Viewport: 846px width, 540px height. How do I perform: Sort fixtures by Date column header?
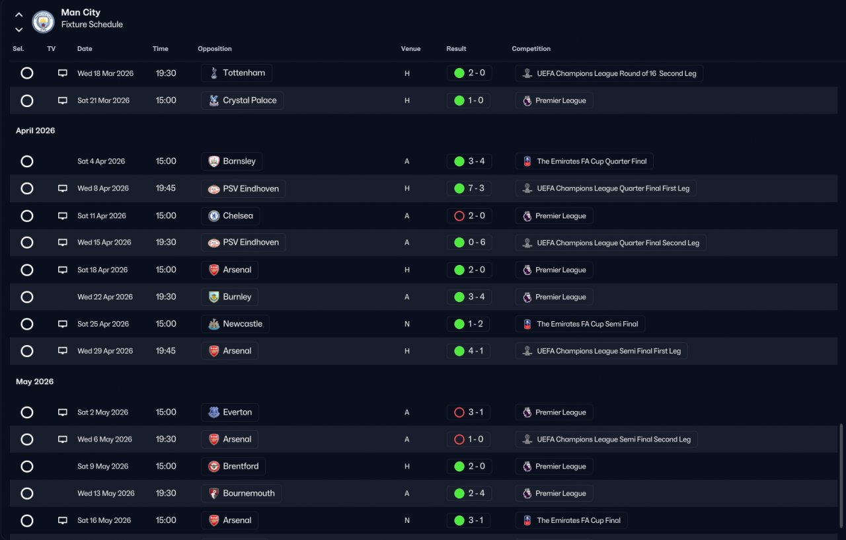point(85,49)
